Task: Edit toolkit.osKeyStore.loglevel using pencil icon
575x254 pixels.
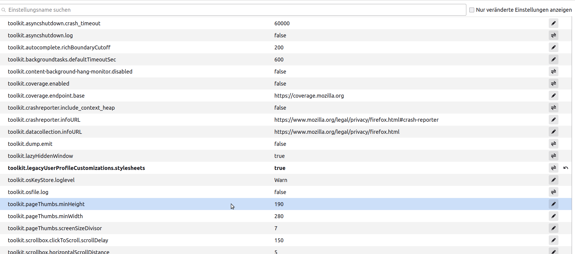Action: 553,180
